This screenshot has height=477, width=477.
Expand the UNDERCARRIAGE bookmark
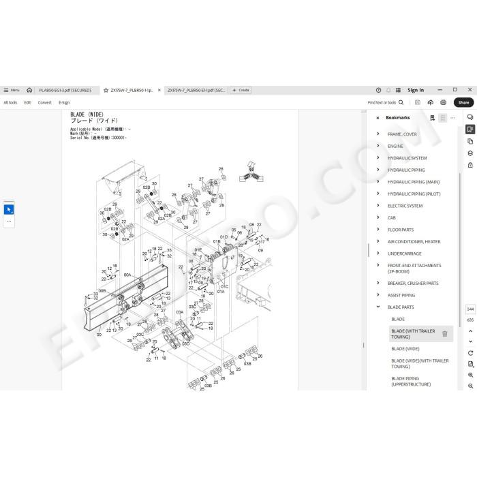click(x=378, y=253)
